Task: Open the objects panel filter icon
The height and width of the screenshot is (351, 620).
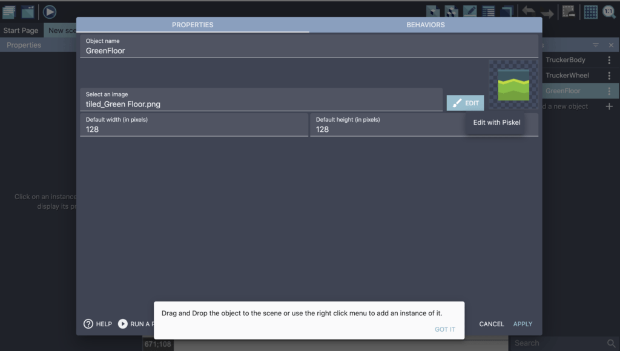Action: click(x=596, y=45)
